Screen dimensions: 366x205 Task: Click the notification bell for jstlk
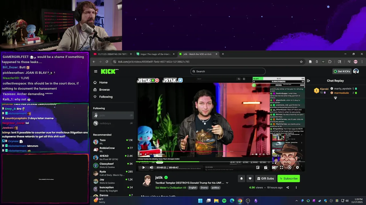pyautogui.click(x=241, y=179)
